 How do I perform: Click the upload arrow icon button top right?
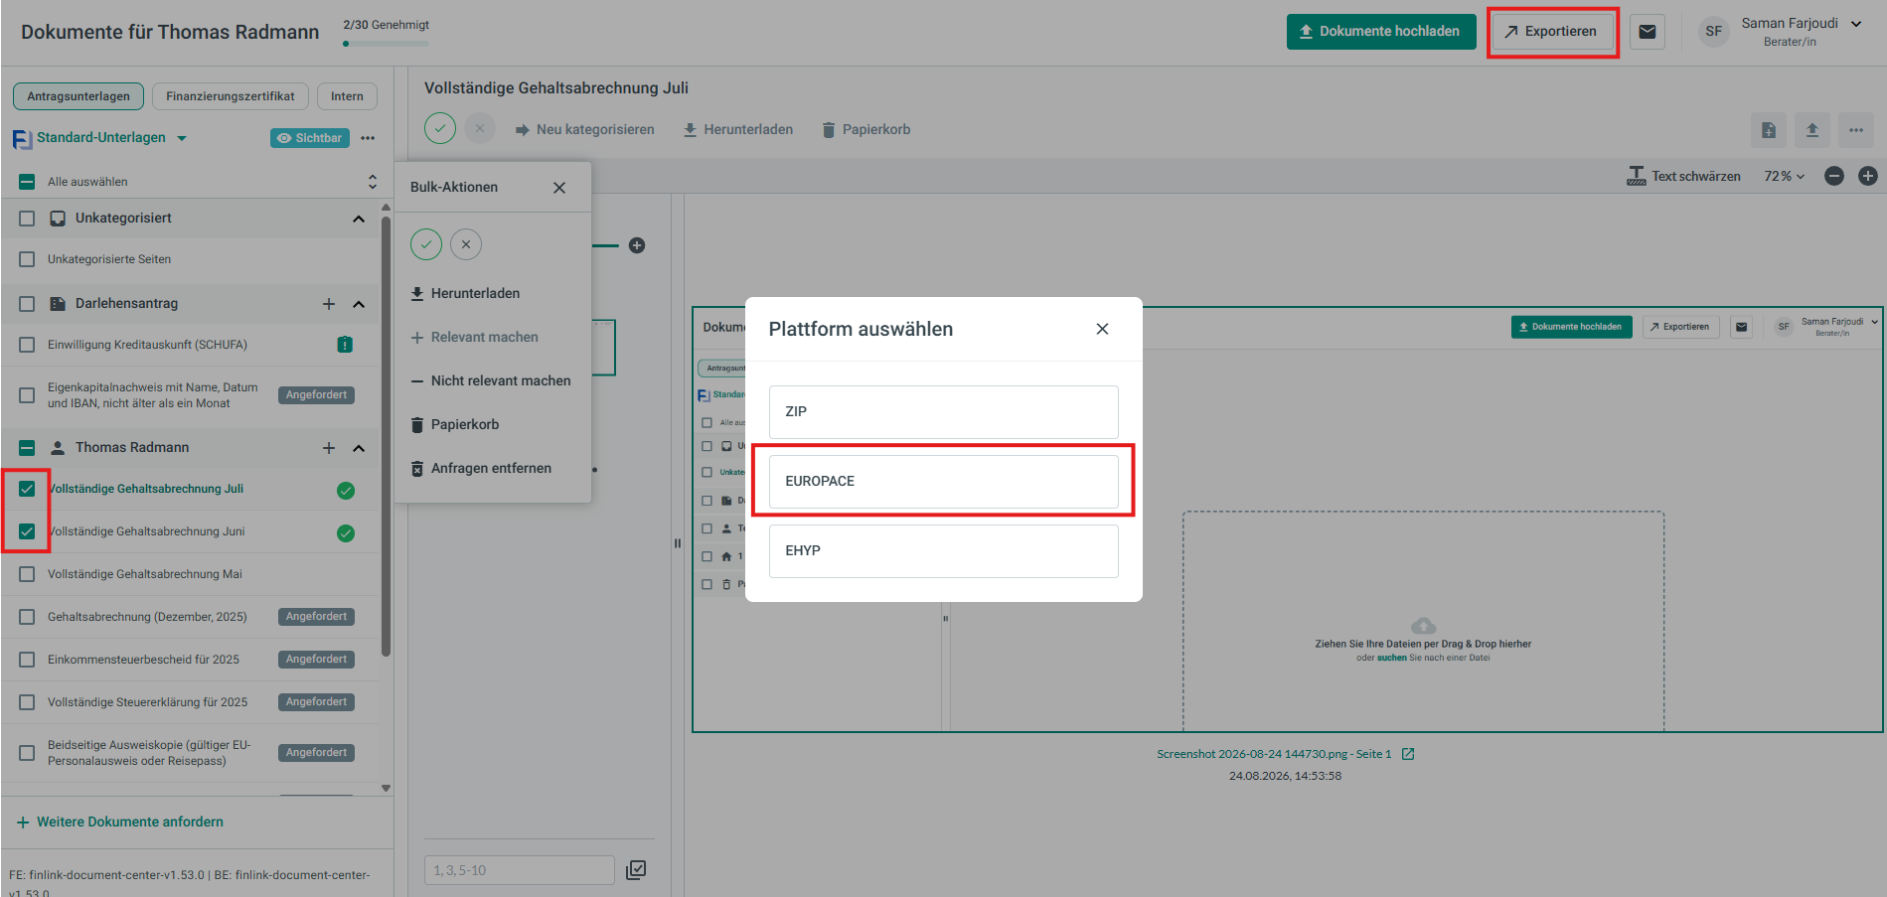coord(1812,130)
